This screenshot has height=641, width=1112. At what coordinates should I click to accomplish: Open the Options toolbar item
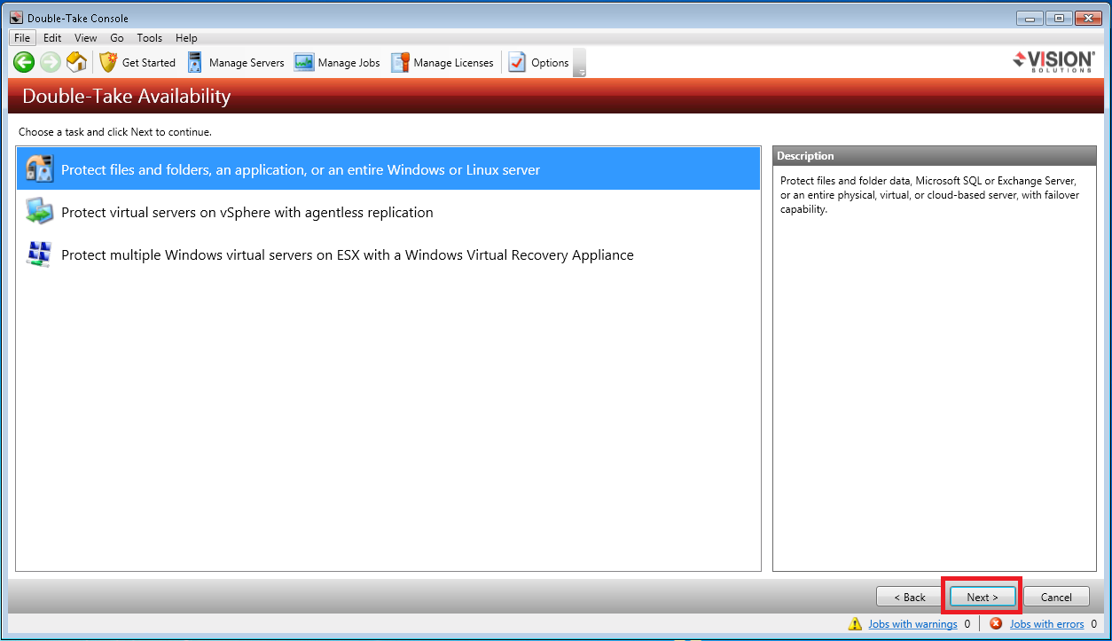(538, 62)
